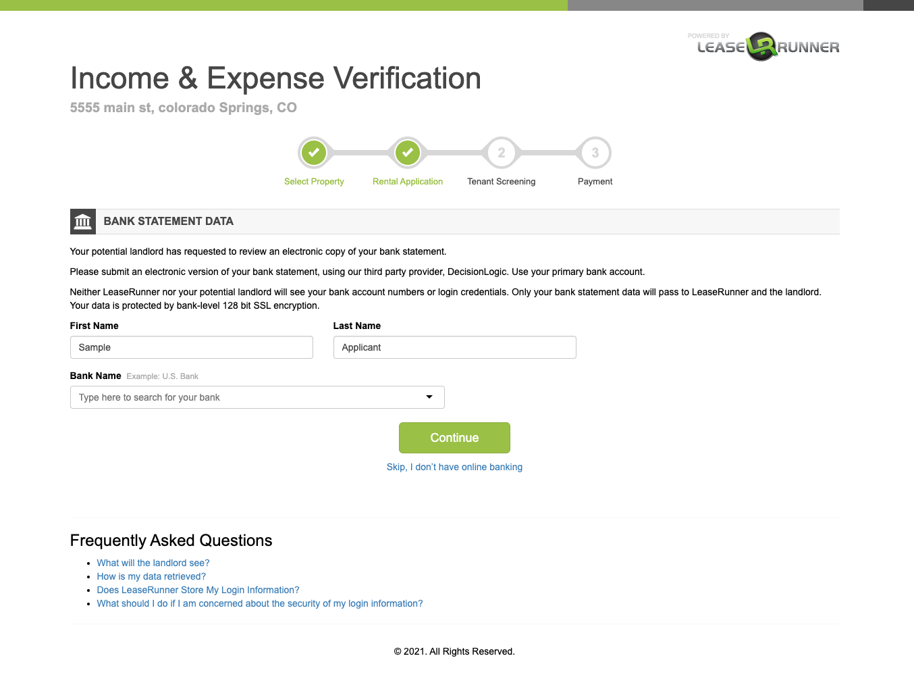Click the Select Property checkmark step circle
Screen dimensions: 914x679
(314, 153)
